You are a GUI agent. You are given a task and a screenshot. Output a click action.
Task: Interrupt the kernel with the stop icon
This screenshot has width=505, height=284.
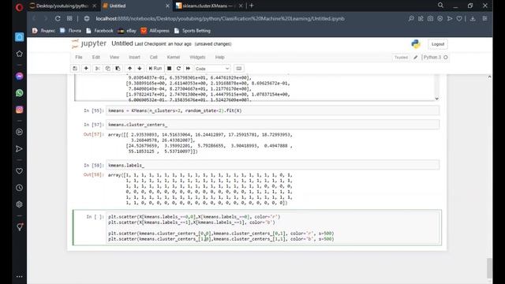(169, 69)
